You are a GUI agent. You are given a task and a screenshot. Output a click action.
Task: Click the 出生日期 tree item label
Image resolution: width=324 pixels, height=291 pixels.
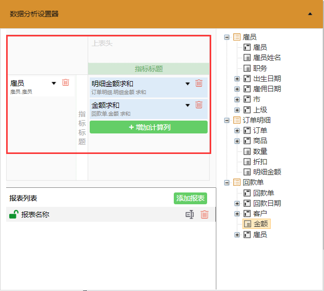(x=267, y=79)
